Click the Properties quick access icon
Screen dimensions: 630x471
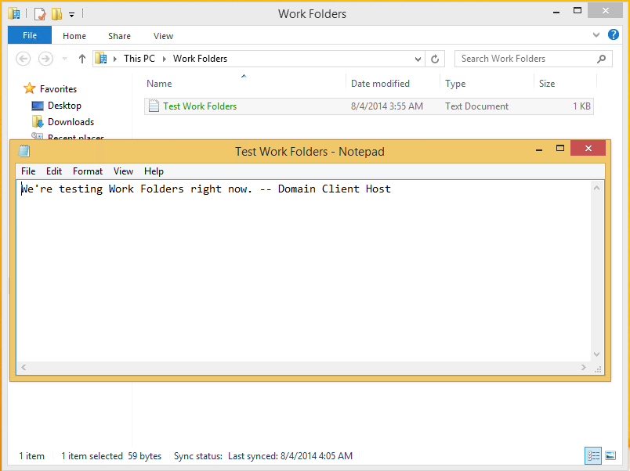coord(40,14)
